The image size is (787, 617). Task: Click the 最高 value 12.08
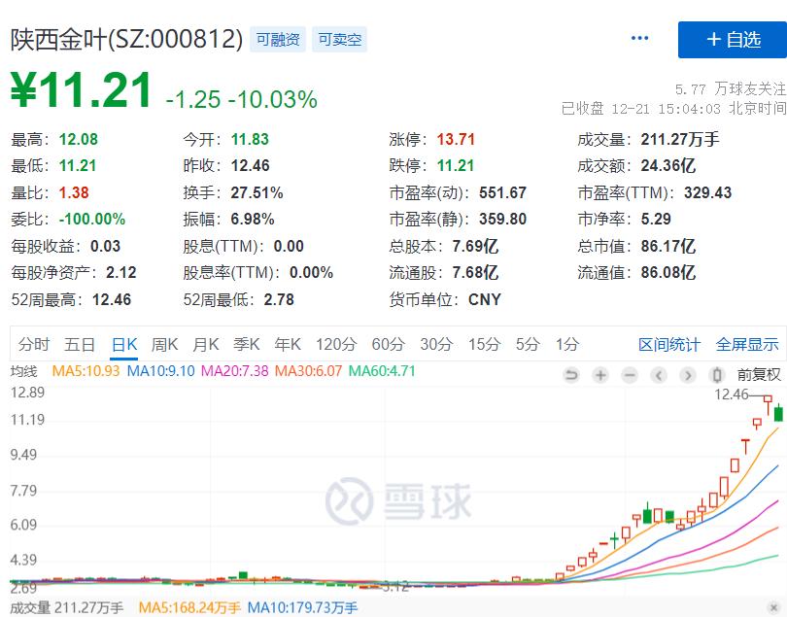[x=79, y=139]
